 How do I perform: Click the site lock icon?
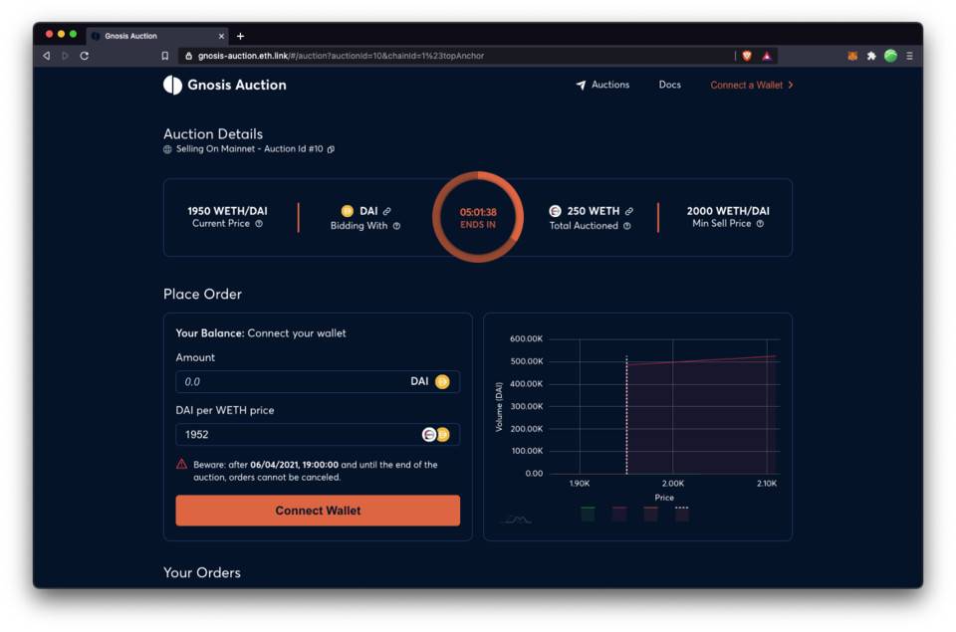[x=188, y=56]
